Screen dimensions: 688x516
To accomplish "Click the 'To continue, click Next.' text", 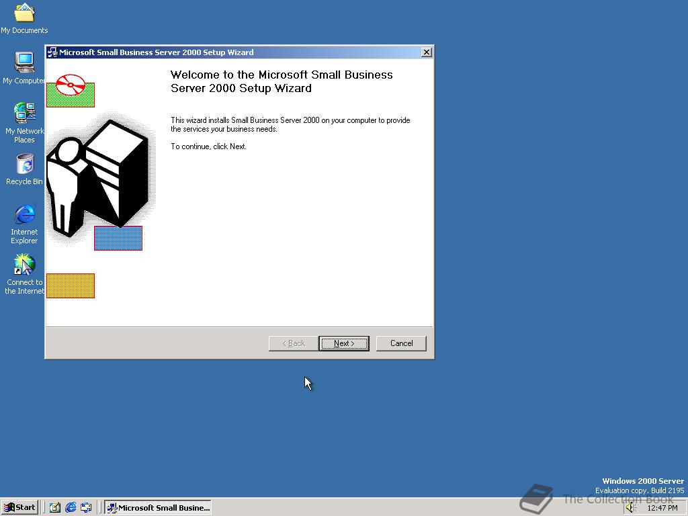I will click(208, 146).
